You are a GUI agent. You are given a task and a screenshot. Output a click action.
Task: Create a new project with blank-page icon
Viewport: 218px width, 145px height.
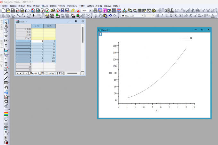[4, 11]
